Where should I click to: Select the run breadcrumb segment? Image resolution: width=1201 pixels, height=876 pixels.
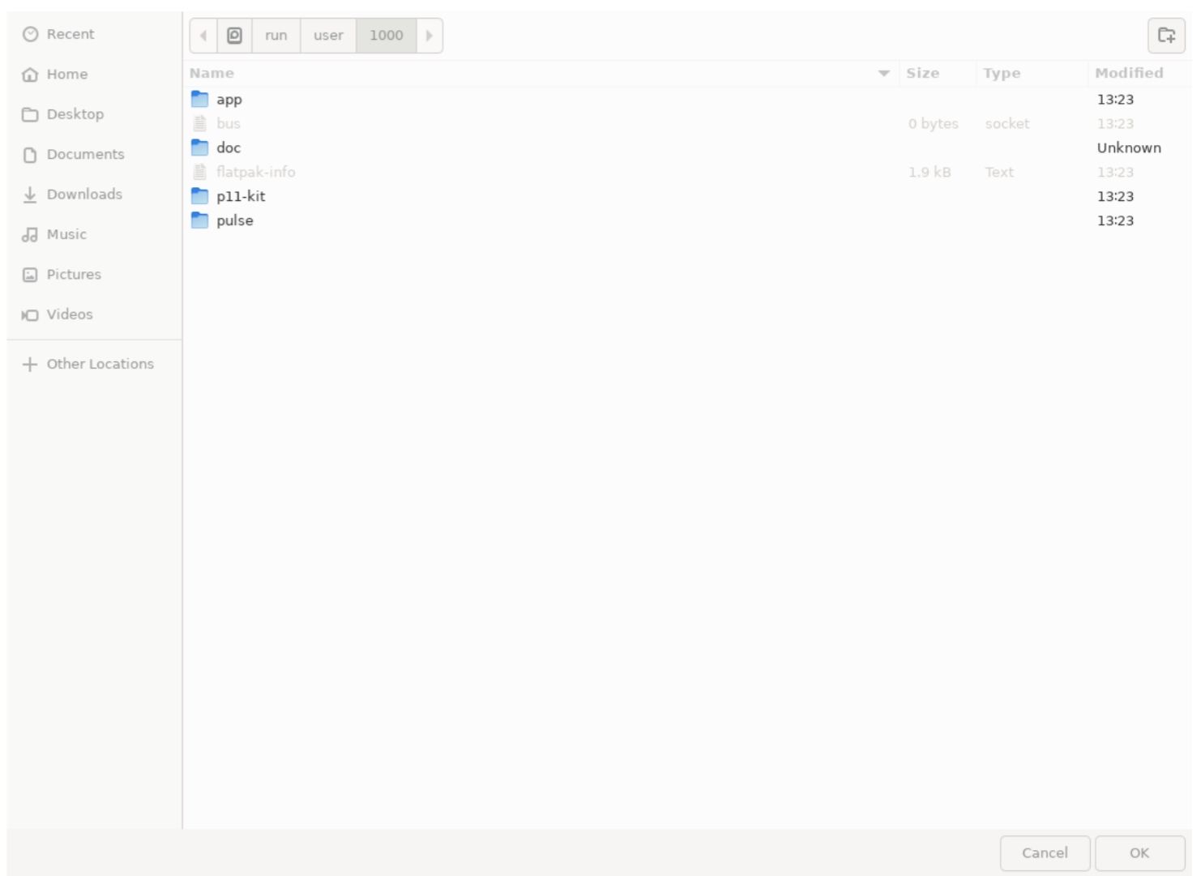276,35
